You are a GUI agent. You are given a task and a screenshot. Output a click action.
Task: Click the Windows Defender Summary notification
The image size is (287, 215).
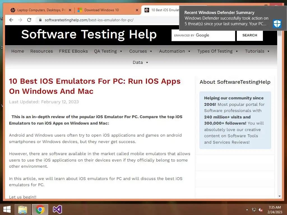click(x=233, y=18)
